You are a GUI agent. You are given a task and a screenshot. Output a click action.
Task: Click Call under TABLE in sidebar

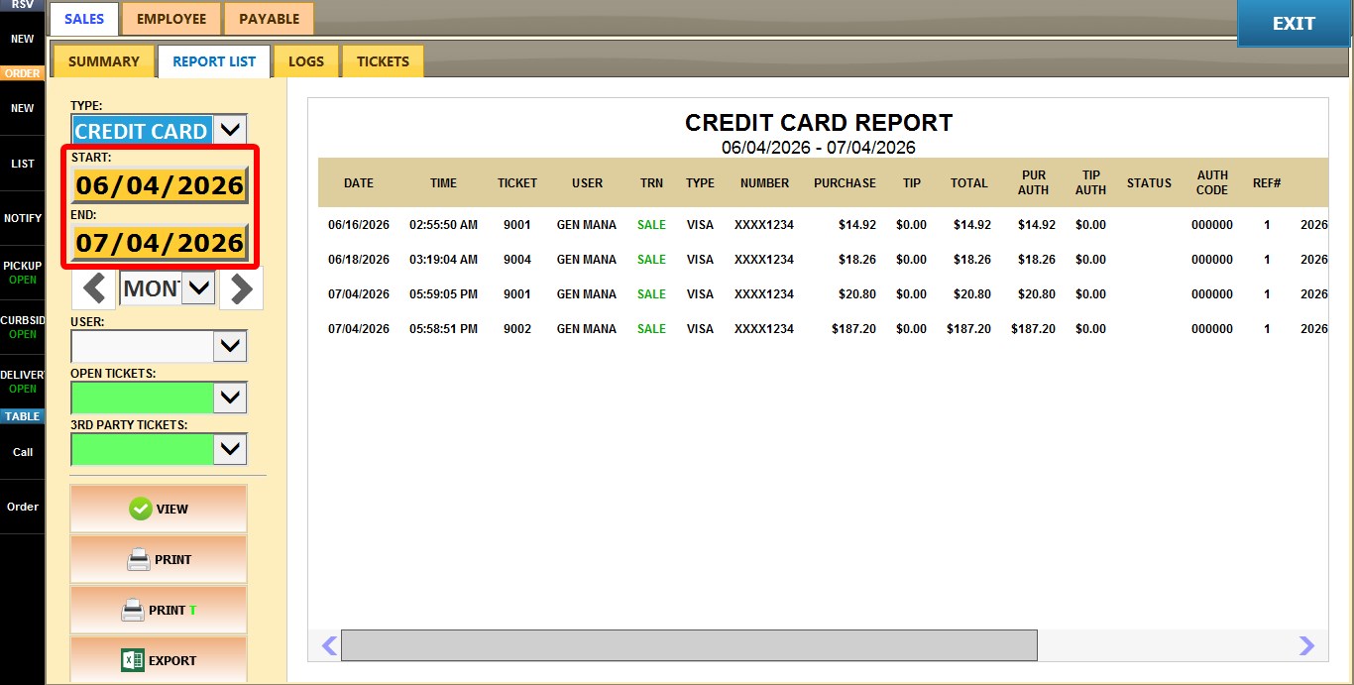click(22, 452)
